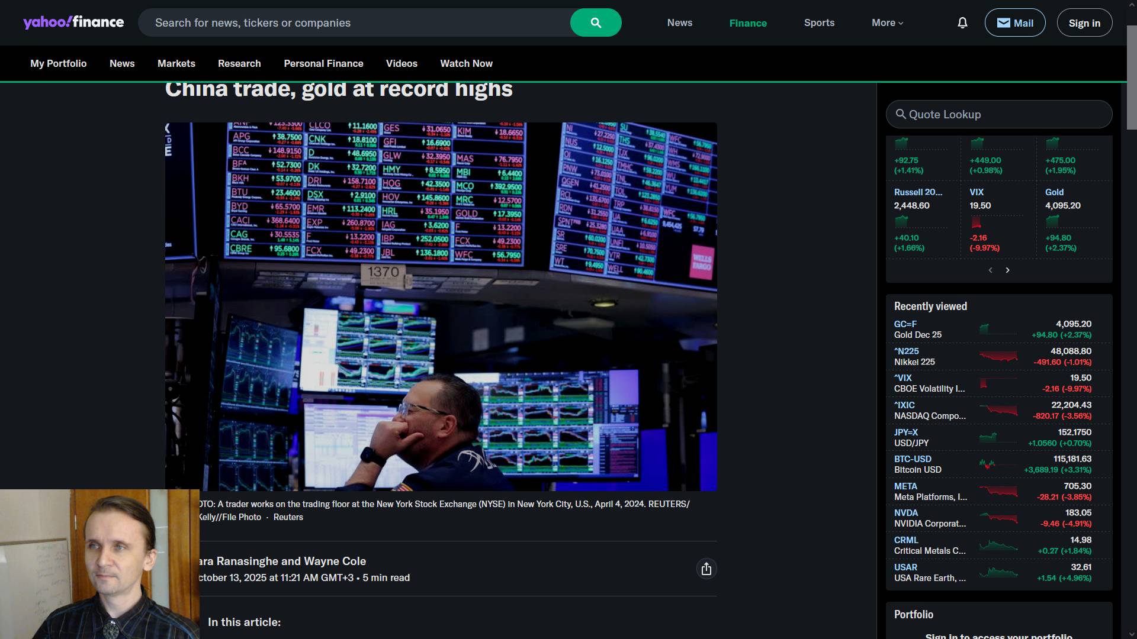Open BTC-USD quote link
Viewport: 1137px width, 639px height.
[x=913, y=459]
